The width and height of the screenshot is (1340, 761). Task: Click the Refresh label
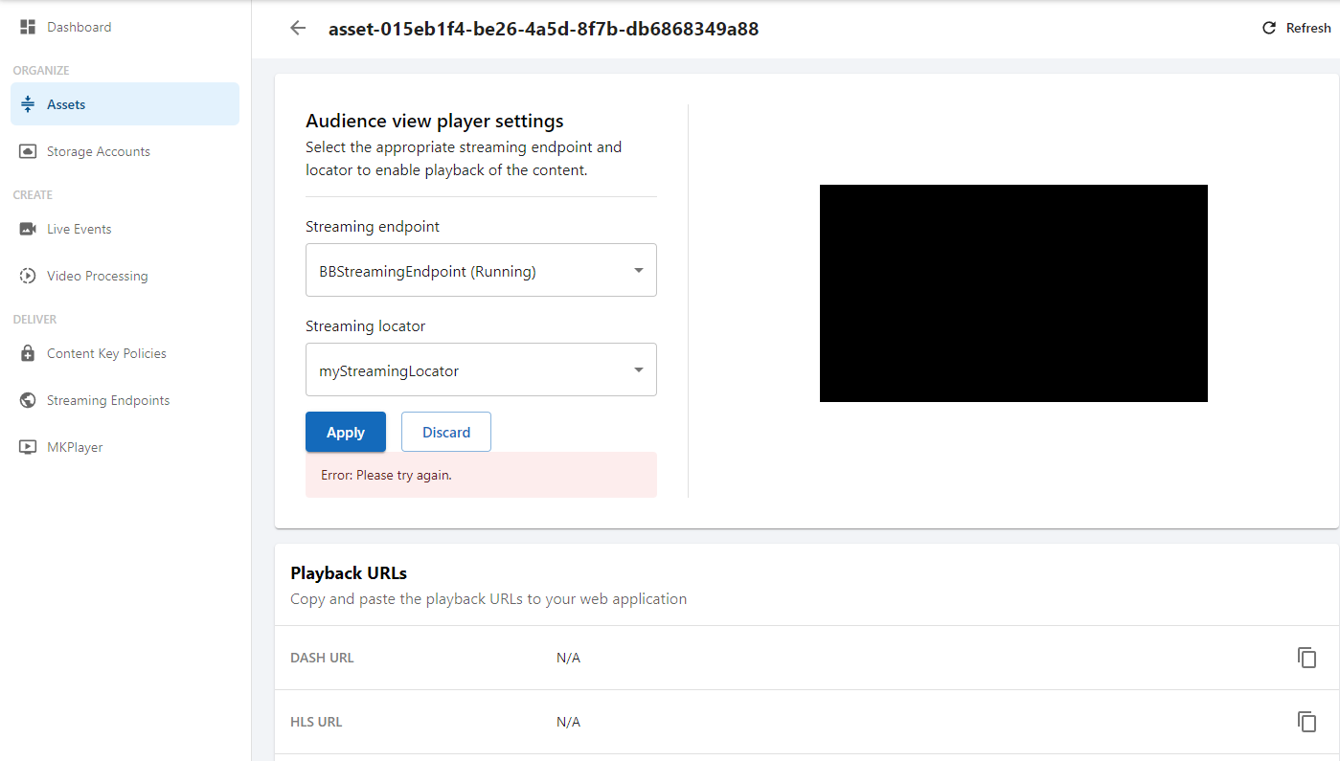pos(1308,28)
